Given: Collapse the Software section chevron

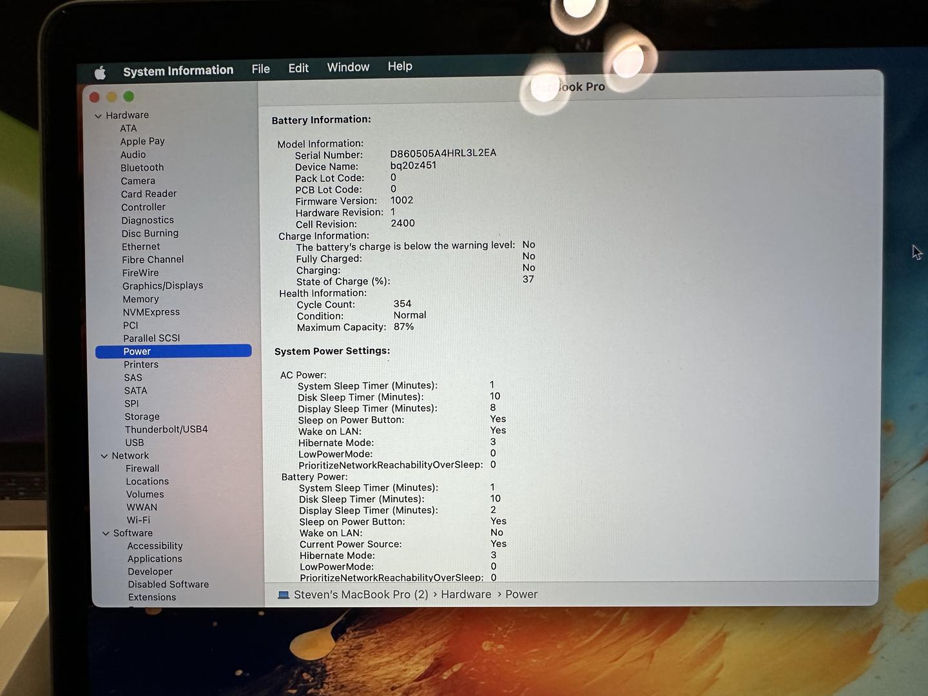Looking at the screenshot, I should [x=106, y=534].
